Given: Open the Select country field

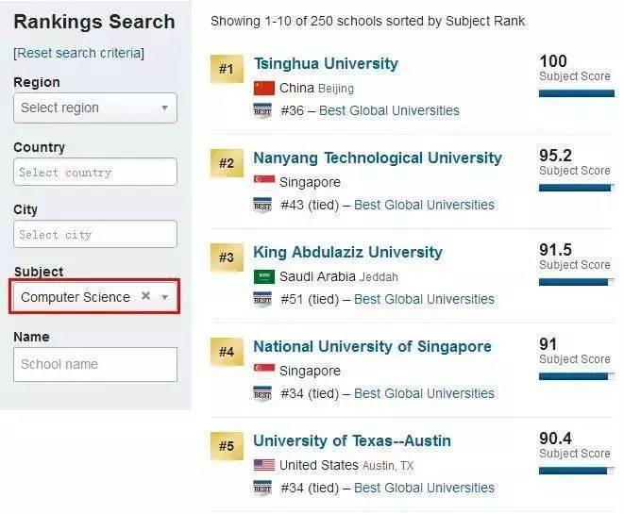Looking at the screenshot, I should [95, 173].
